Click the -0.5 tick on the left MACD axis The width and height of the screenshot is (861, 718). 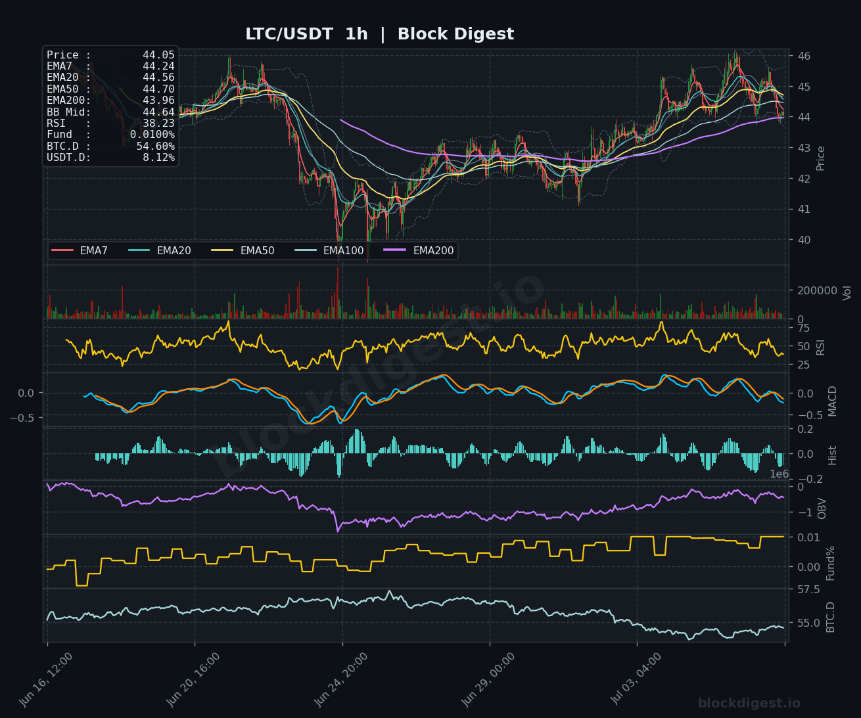click(x=22, y=418)
